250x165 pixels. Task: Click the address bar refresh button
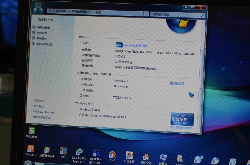pyautogui.click(x=146, y=14)
